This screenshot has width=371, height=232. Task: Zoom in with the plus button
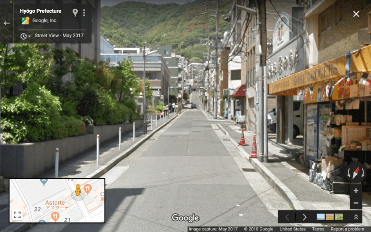pyautogui.click(x=356, y=191)
